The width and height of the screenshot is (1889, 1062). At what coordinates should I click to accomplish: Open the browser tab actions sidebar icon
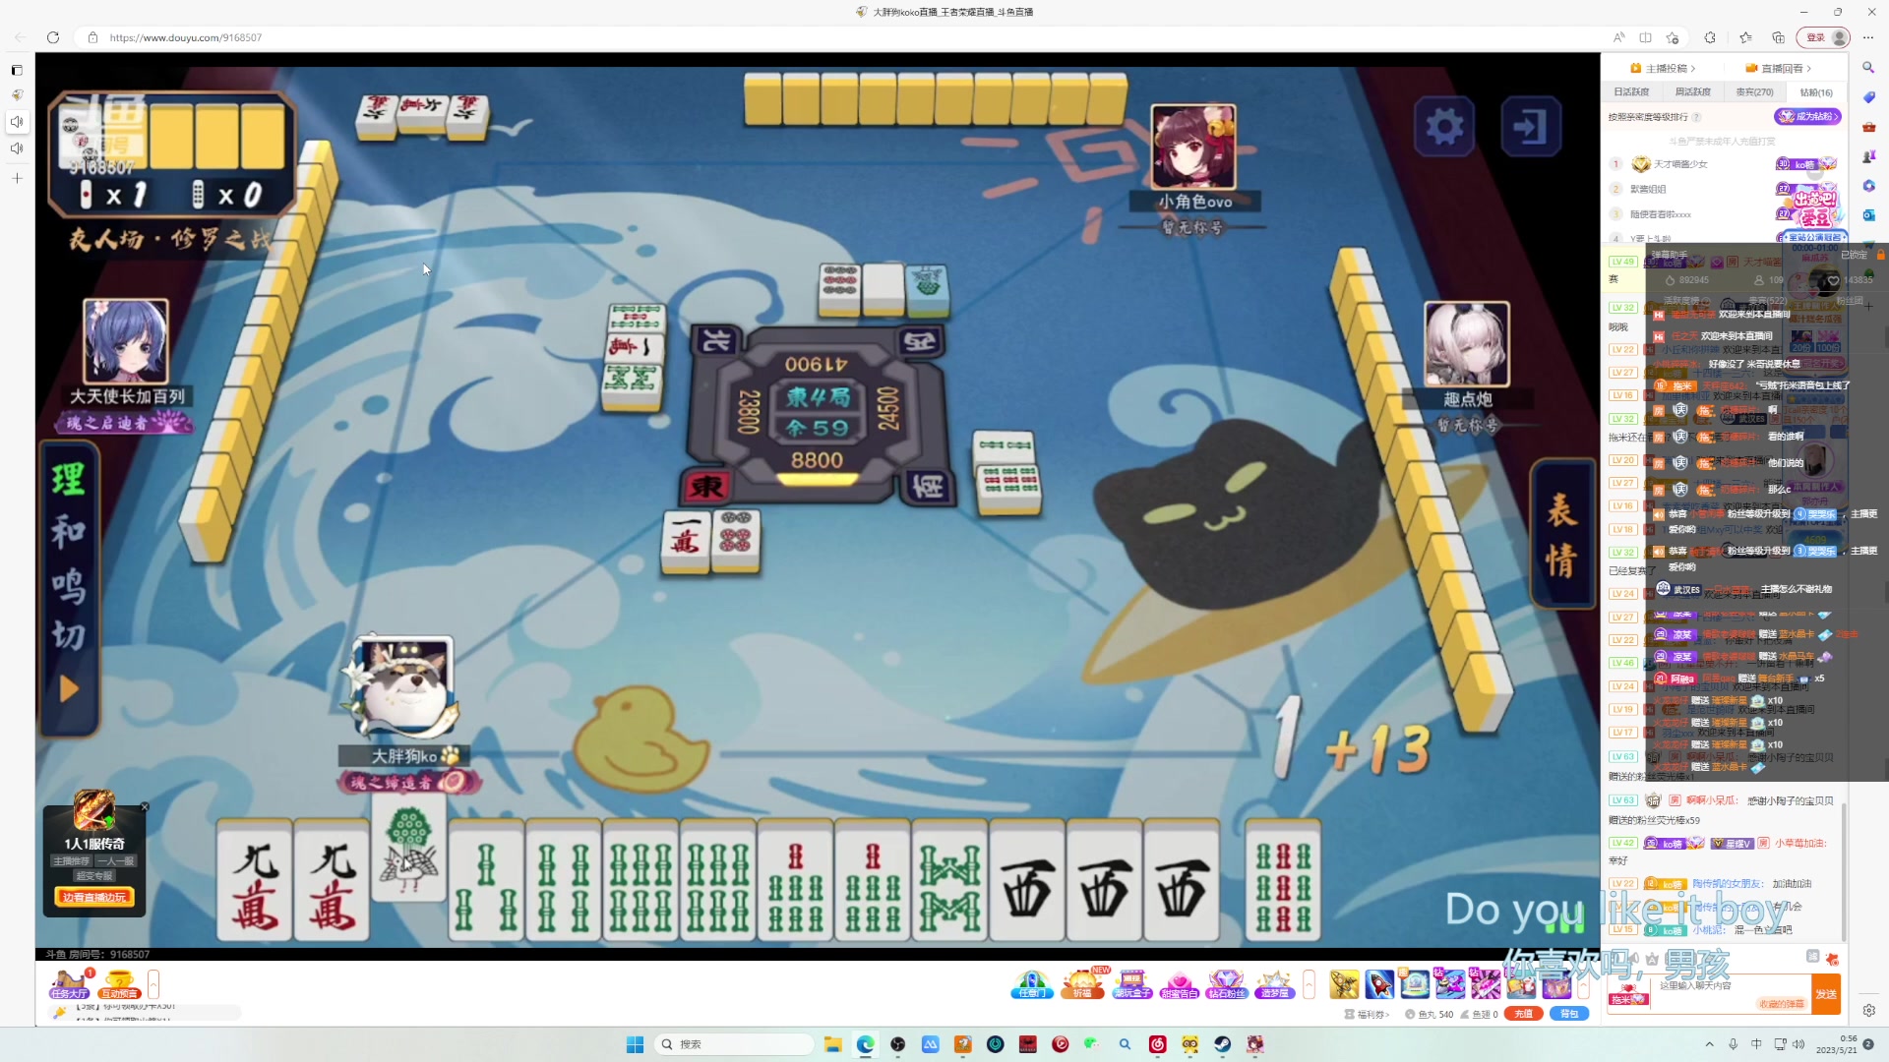(x=17, y=70)
